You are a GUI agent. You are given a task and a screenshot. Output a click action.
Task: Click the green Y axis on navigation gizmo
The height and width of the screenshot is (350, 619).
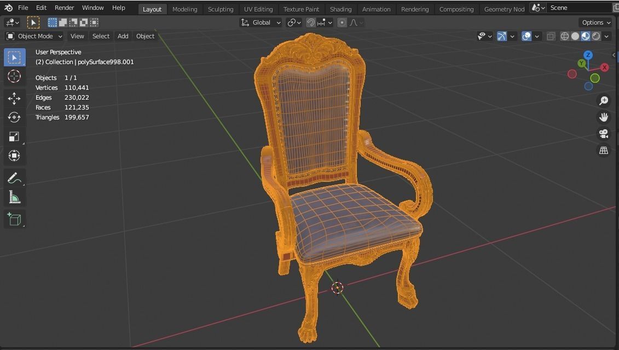[x=581, y=63]
